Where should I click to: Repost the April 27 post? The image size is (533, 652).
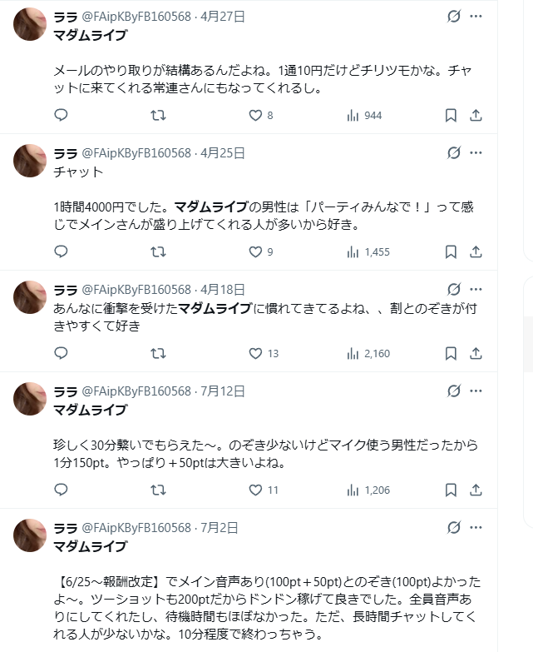pos(157,116)
